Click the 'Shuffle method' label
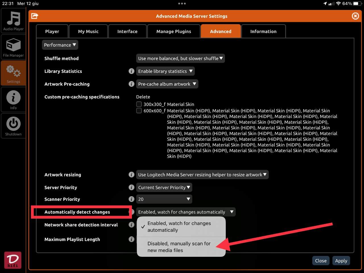This screenshot has height=273, width=364. 61,58
